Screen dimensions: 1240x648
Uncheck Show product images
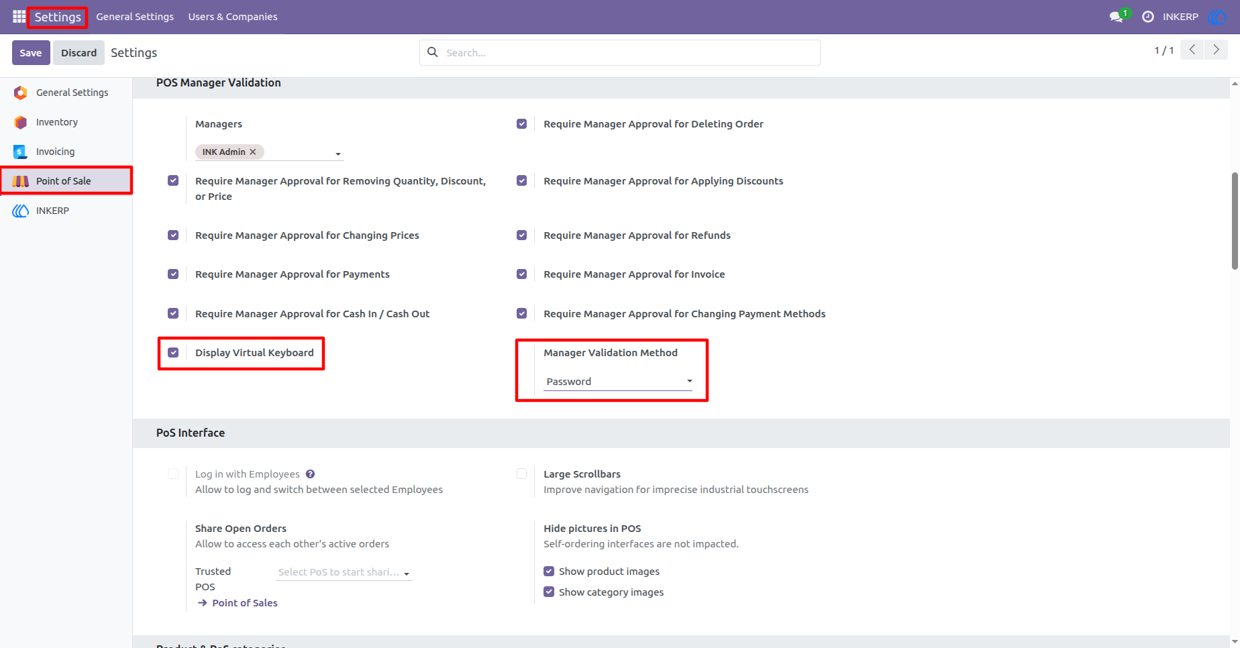coord(549,572)
